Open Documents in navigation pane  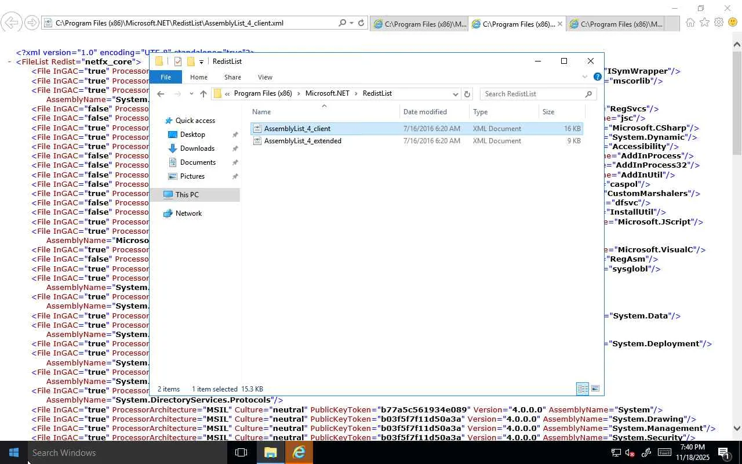point(198,162)
